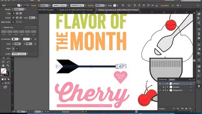Click the Style swatch in control bar
The height and width of the screenshot is (114, 202).
tap(115, 5)
